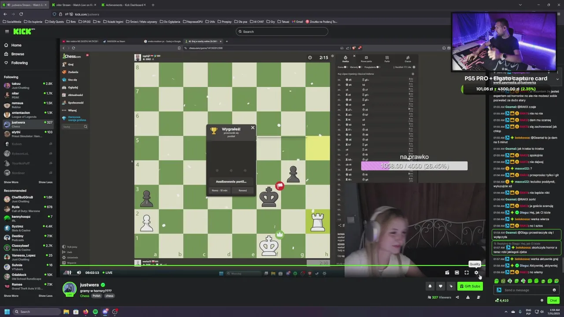This screenshot has width=564, height=317.
Task: Click the Gift Subs button
Action: [470, 286]
